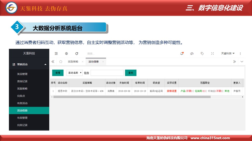Click the home icon tab
252x141 pixels.
coord(61,62)
